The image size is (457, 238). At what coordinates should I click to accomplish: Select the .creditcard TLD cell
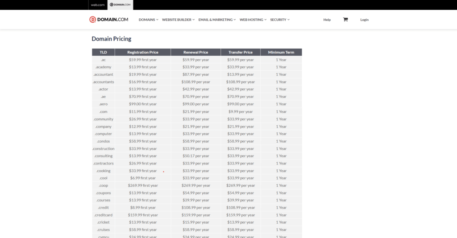pyautogui.click(x=104, y=215)
